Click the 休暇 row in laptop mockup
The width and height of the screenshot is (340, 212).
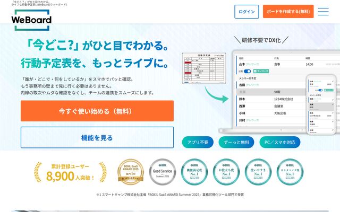pos(271,92)
